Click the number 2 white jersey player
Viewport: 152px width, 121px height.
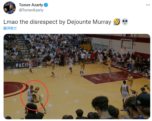click(124, 92)
